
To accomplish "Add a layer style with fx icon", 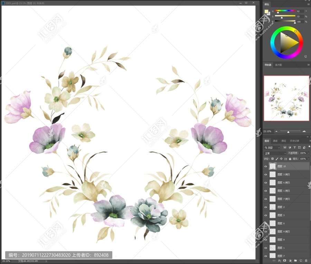I will pos(280,261).
